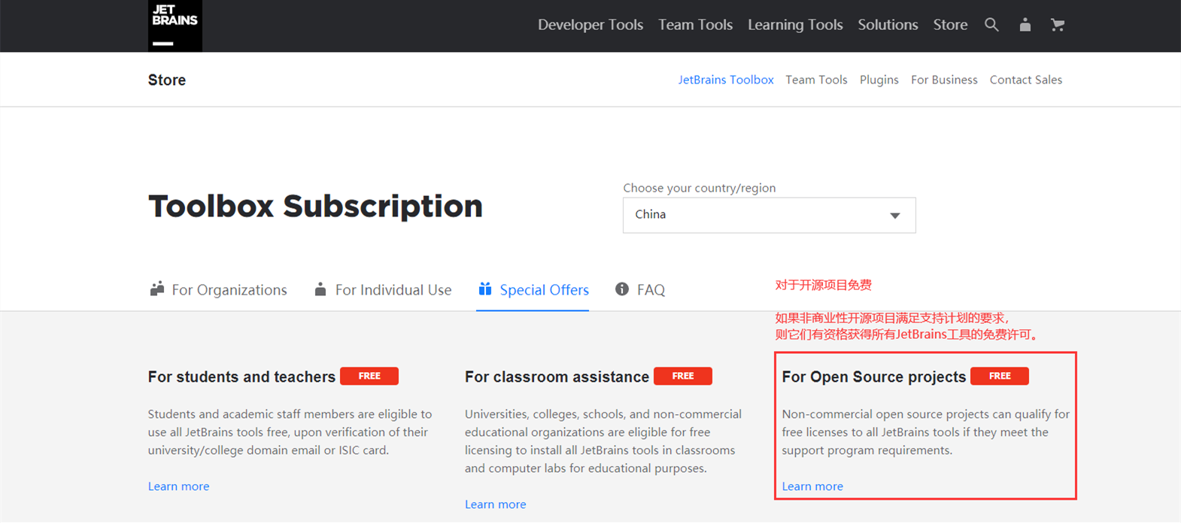Viewport: 1181px width, 523px height.
Task: Click the For Individual Use person icon
Action: pos(320,289)
